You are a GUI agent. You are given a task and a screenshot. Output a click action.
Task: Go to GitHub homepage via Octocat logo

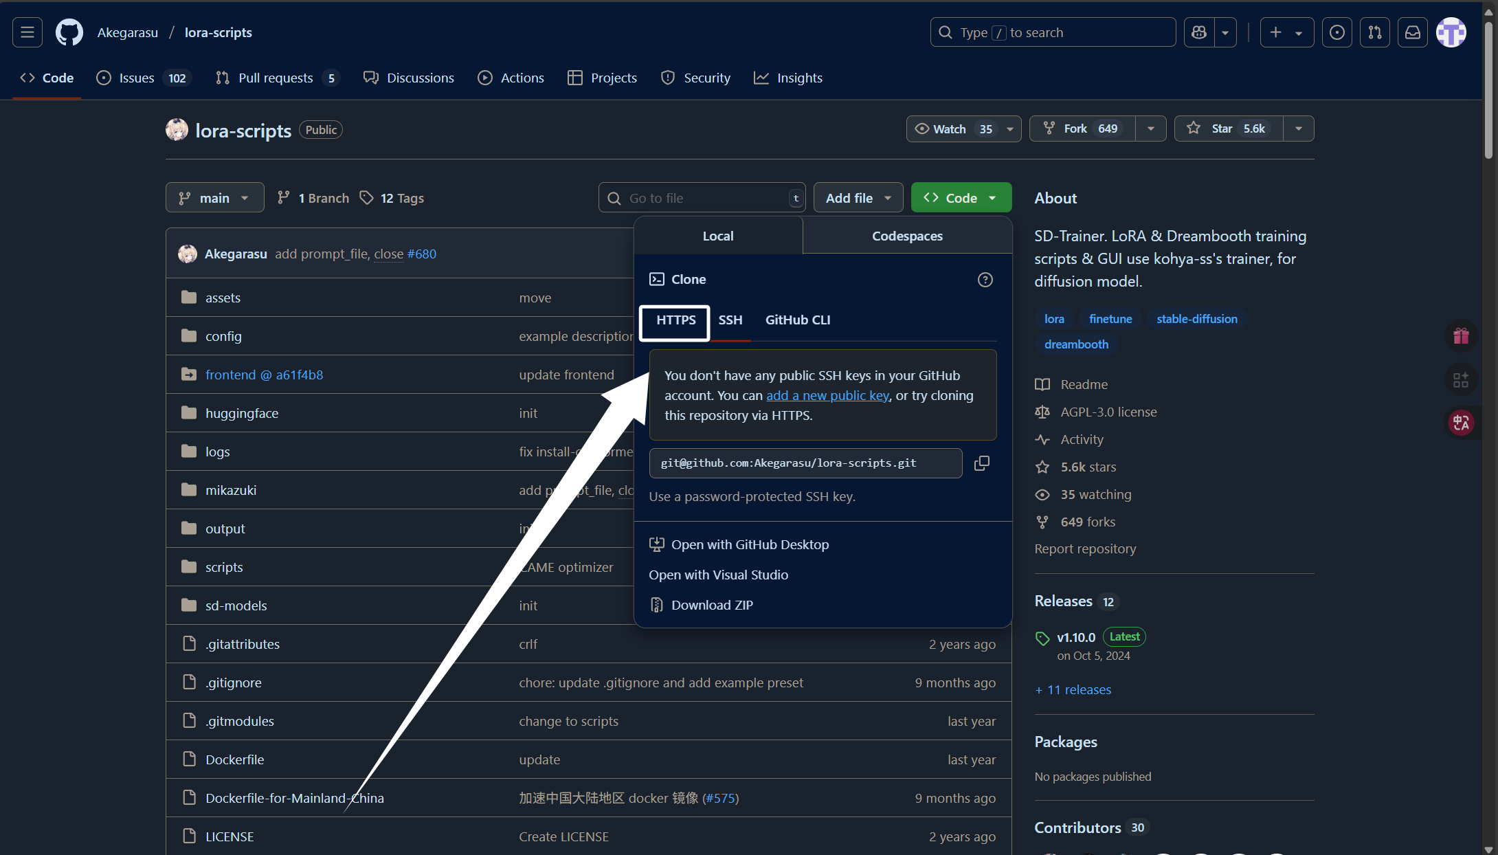pos(69,32)
